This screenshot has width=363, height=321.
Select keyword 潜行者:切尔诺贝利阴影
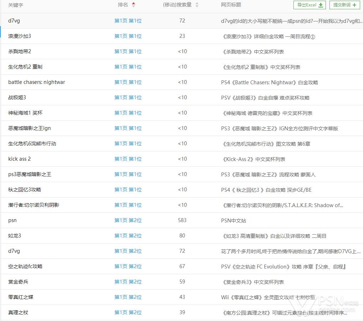pos(34,205)
